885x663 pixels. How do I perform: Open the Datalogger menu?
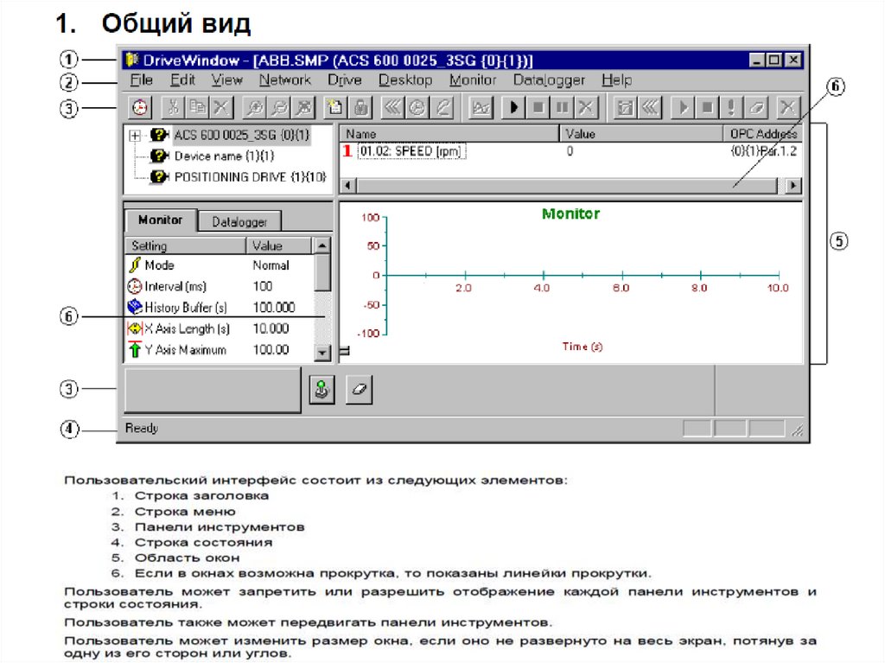(x=549, y=80)
